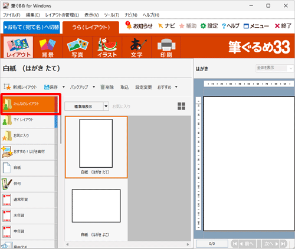
Task: Select 白紙 (はがき たて) thumbnail
Action: tap(96, 147)
